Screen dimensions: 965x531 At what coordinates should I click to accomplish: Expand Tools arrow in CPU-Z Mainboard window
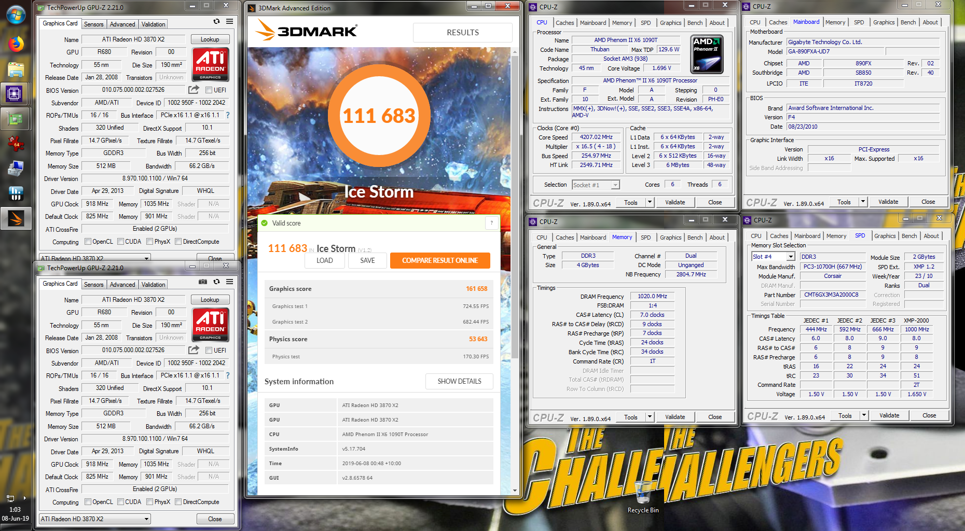[863, 202]
